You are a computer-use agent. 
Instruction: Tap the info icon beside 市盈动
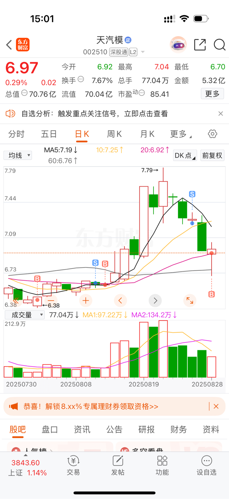coord(142,93)
